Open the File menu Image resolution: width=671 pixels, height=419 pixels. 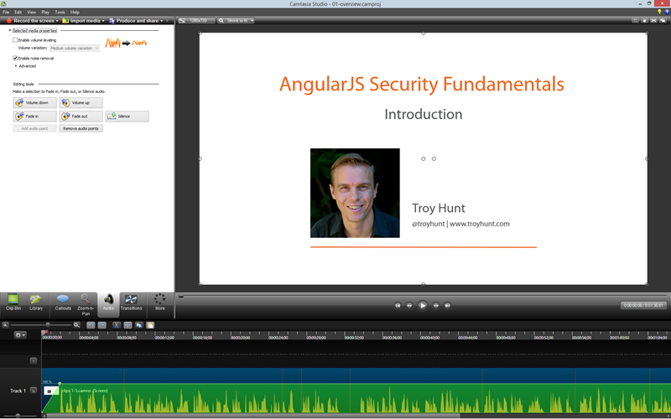tap(6, 12)
